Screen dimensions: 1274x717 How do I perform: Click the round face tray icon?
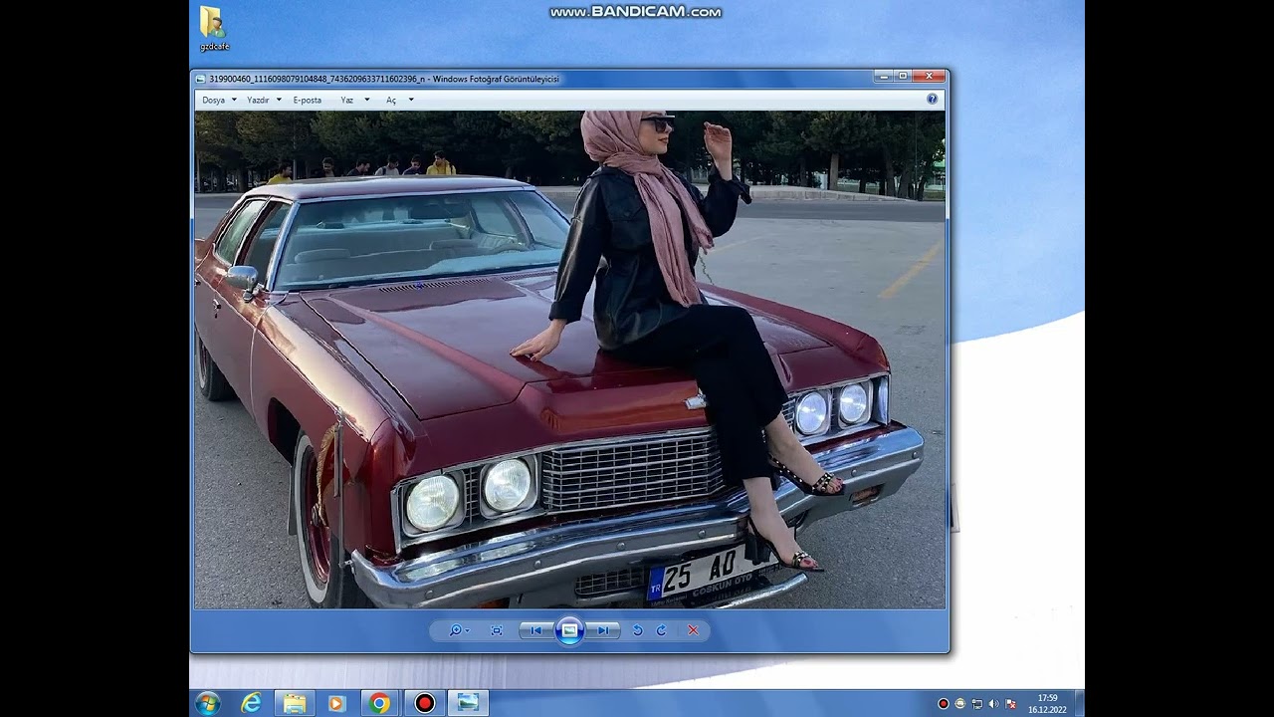959,704
